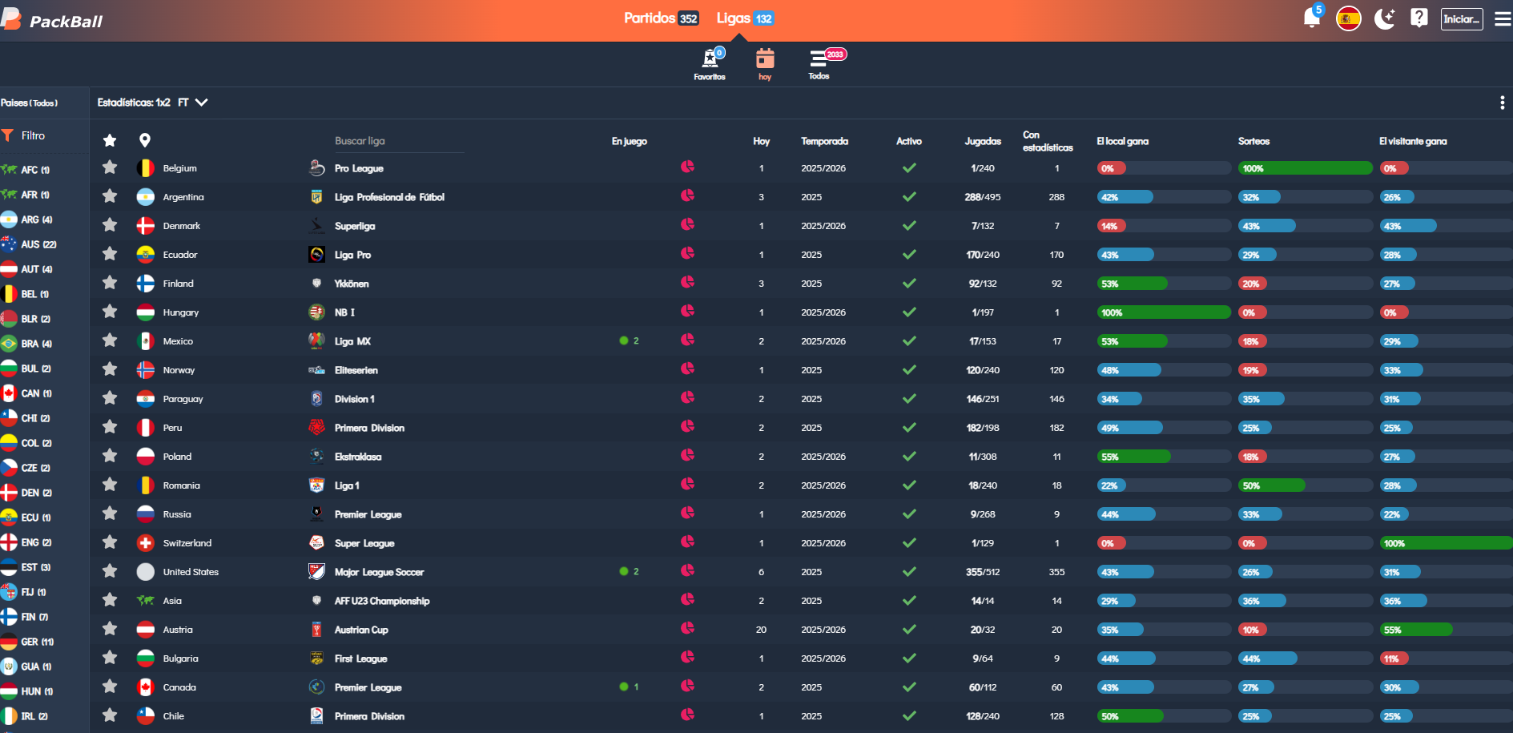Image resolution: width=1513 pixels, height=733 pixels.
Task: Open the three-dot options menu
Action: point(1502,103)
